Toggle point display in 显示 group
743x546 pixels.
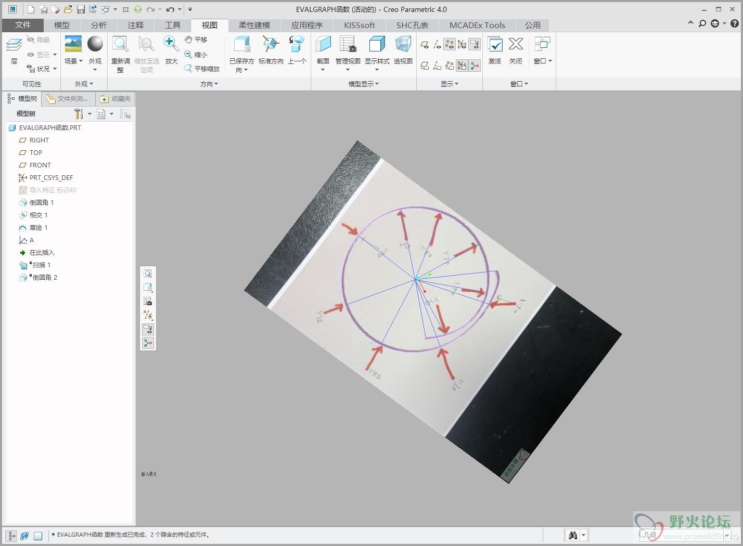[450, 45]
